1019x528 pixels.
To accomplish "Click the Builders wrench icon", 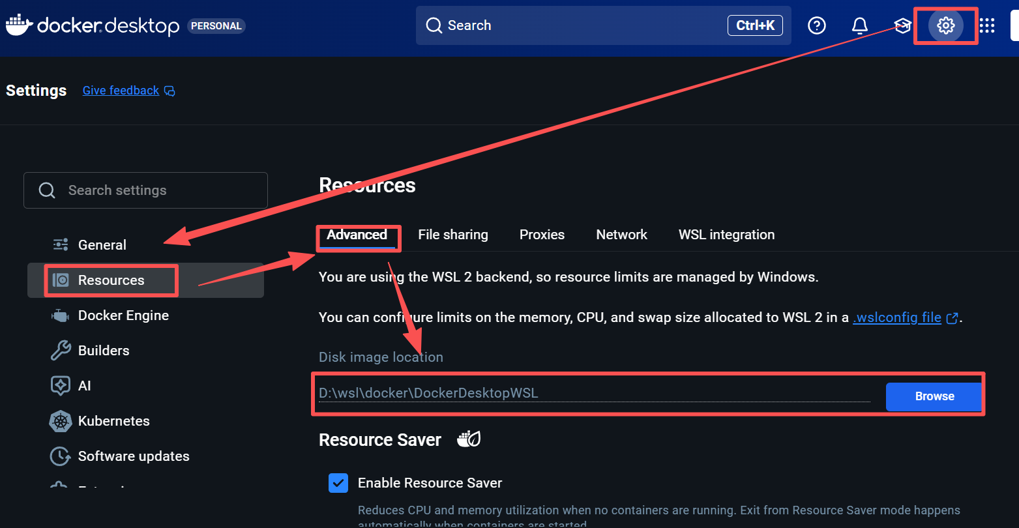I will coord(61,351).
